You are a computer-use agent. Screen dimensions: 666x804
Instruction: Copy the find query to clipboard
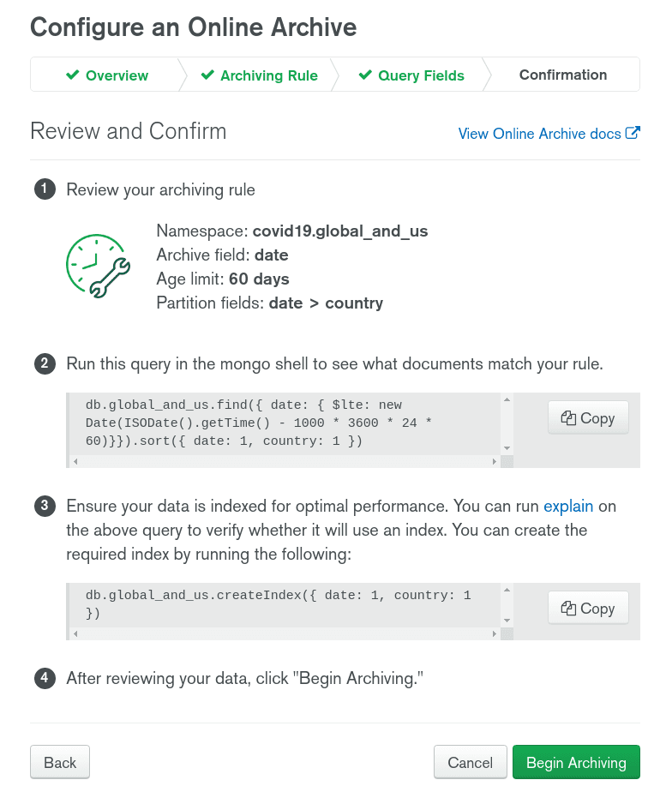[x=588, y=418]
